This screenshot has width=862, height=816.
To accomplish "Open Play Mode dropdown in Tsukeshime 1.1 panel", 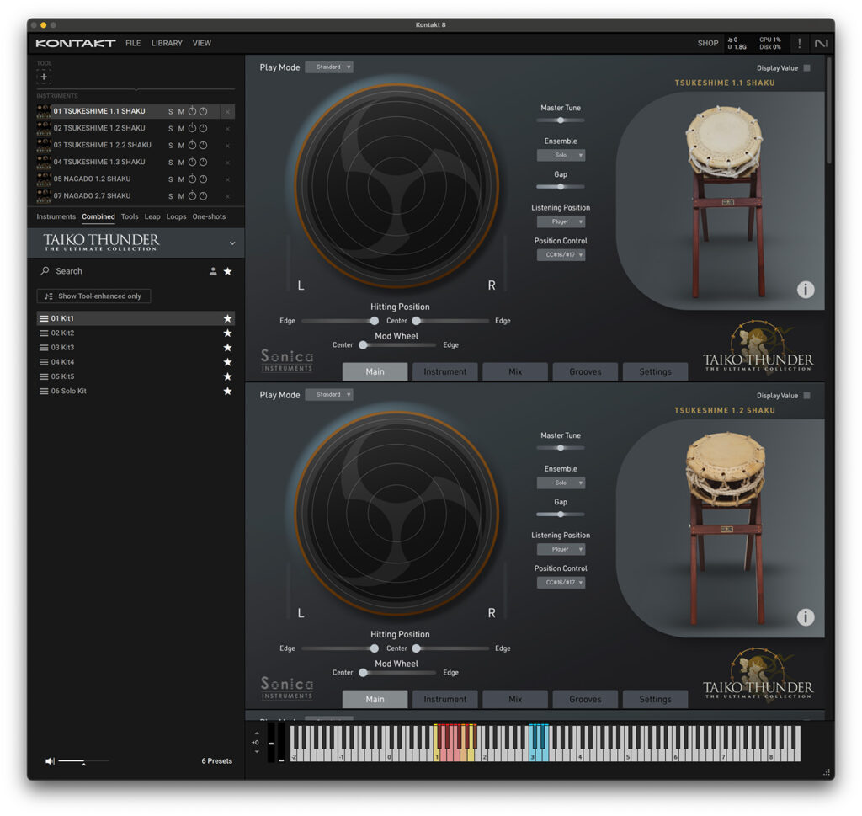I will click(329, 67).
